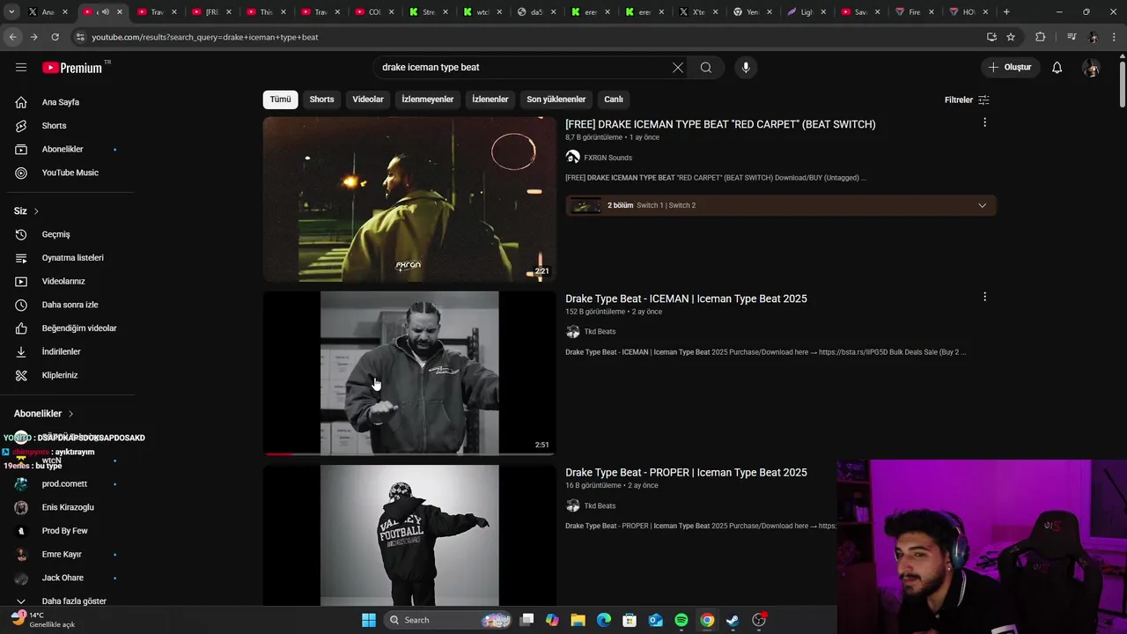Click the Oluştur create button

[1009, 67]
